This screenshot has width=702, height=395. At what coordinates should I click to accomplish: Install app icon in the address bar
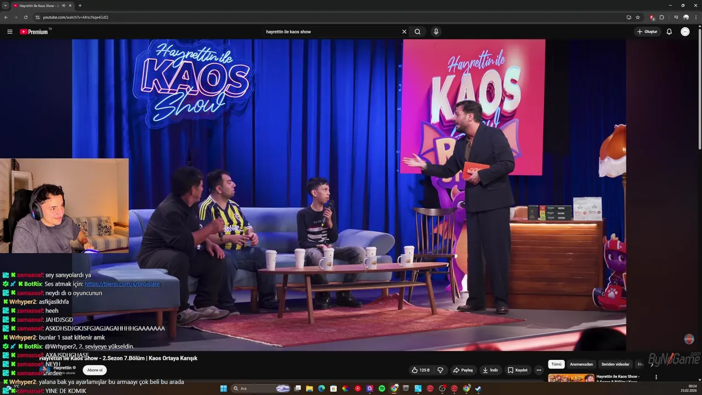pyautogui.click(x=629, y=17)
